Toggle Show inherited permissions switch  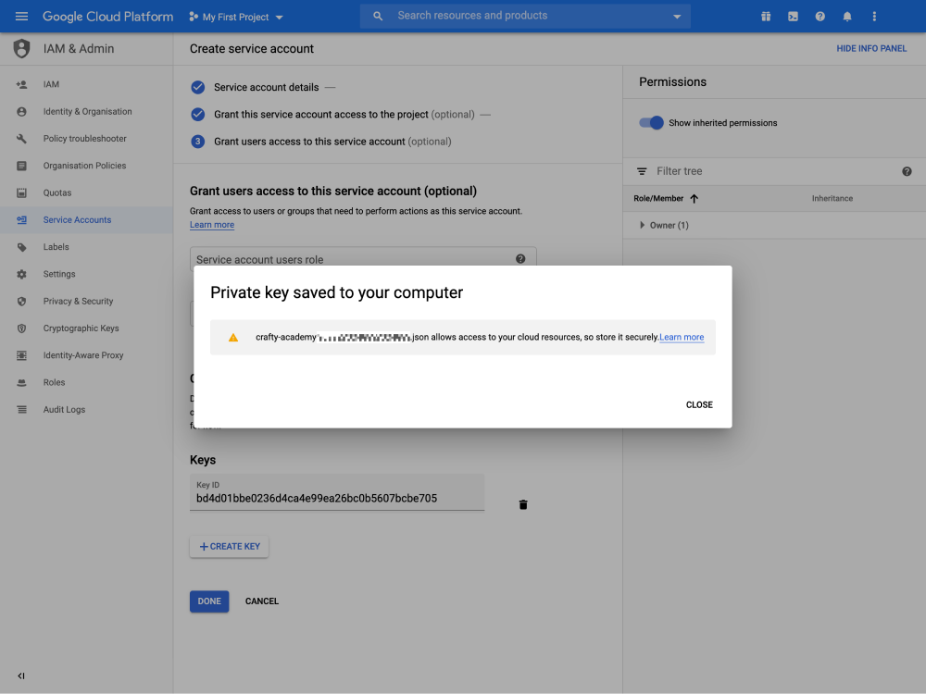coord(652,123)
